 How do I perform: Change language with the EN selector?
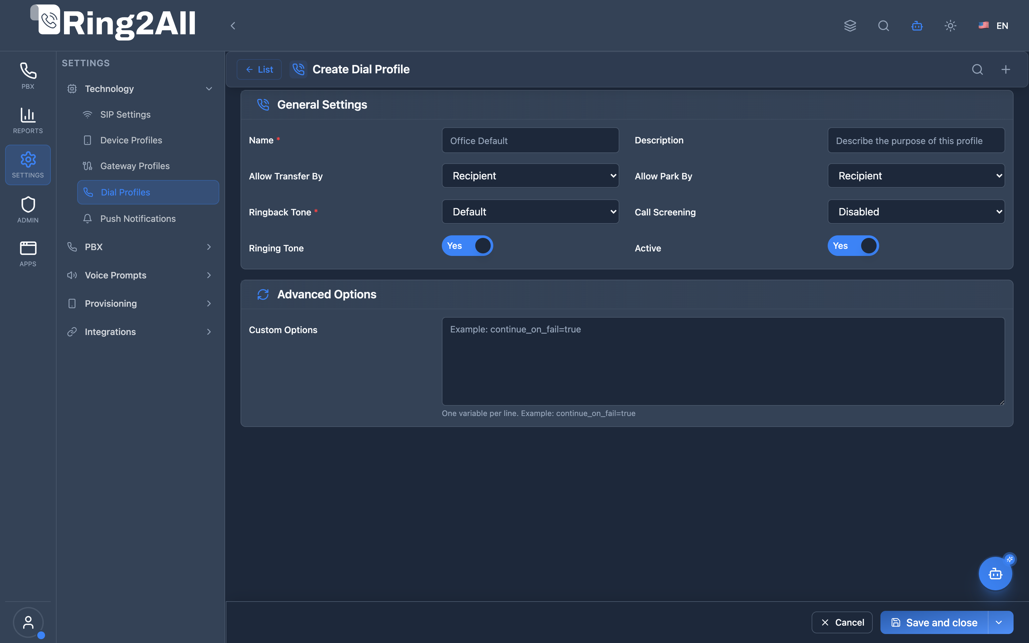pyautogui.click(x=993, y=25)
